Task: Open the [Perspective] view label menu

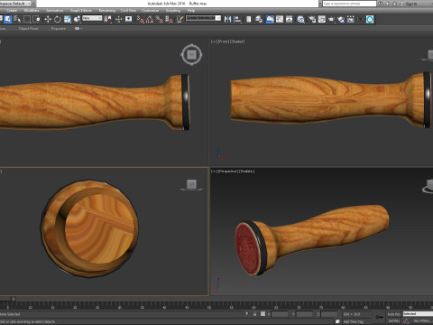Action: coord(228,172)
